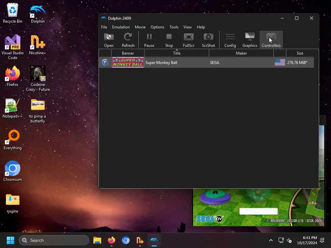The height and width of the screenshot is (248, 331).
Task: Select the Everything desktop shortcut
Action: coord(13,139)
